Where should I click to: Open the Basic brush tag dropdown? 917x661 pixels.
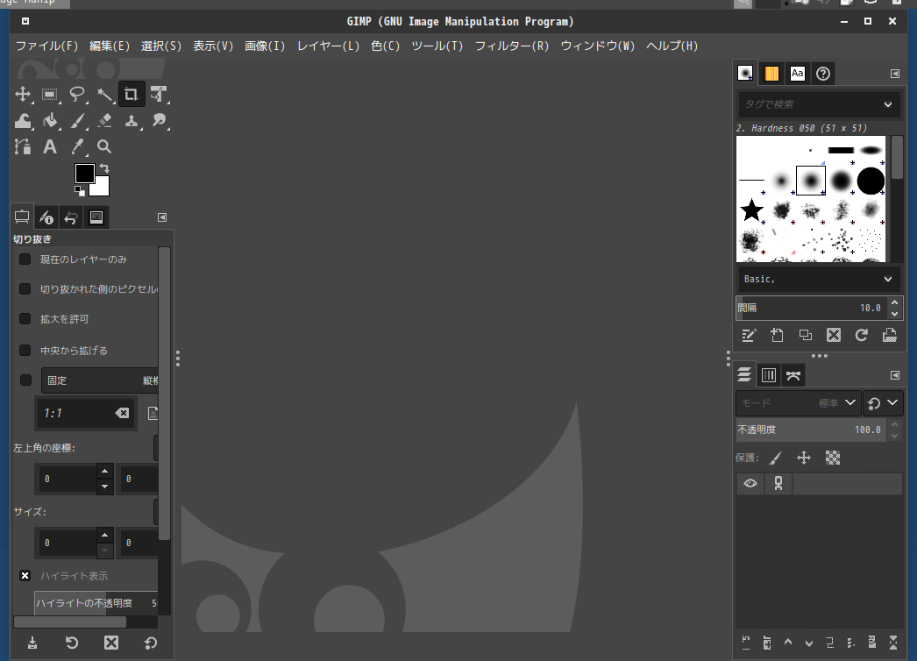888,279
